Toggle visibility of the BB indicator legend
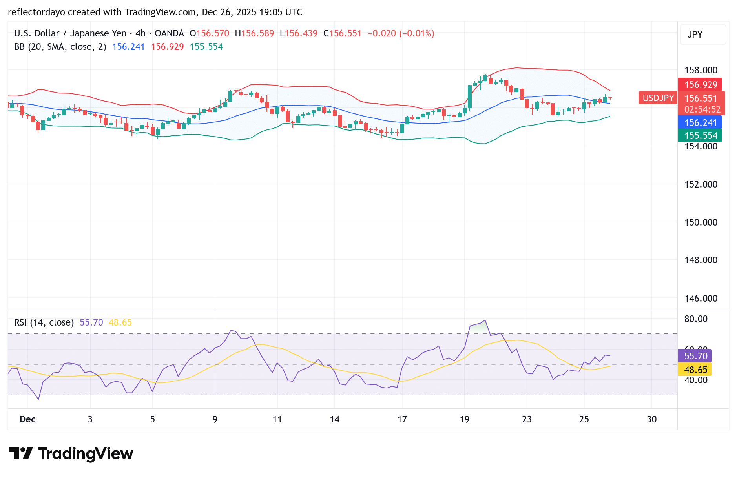The height and width of the screenshot is (477, 737). [59, 46]
